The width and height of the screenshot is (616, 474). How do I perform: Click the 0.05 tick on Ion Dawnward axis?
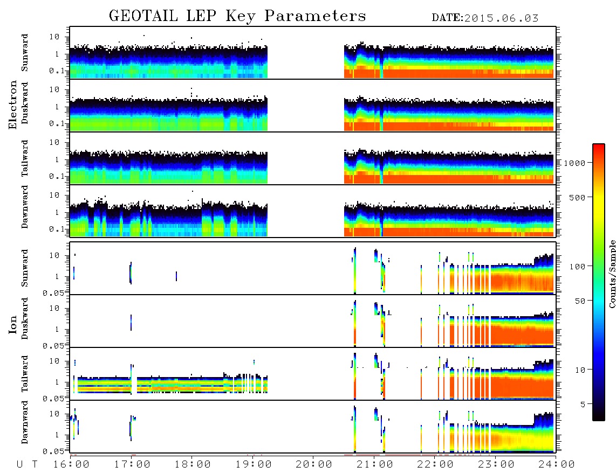53,451
